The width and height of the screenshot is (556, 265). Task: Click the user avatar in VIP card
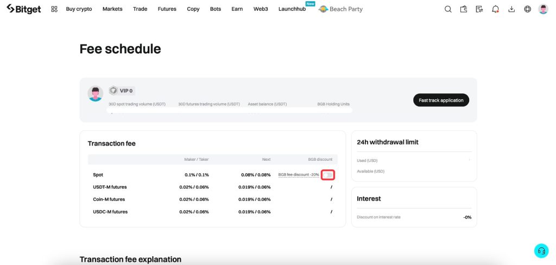click(x=96, y=93)
